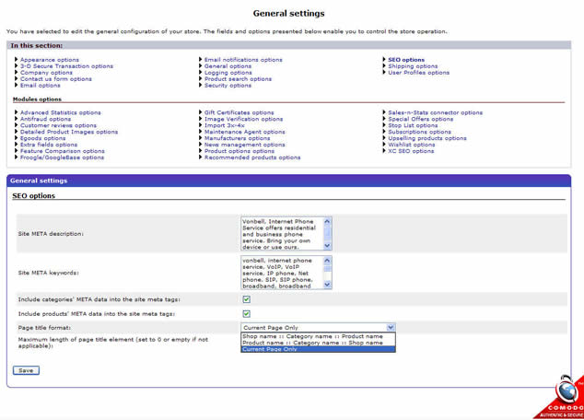Go to General options link
This screenshot has width=584, height=420.
pyautogui.click(x=228, y=66)
